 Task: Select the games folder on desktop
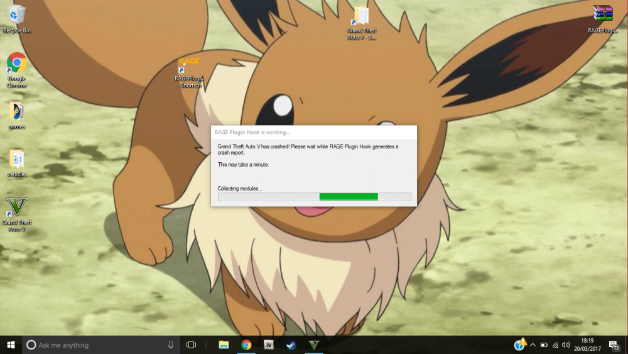[16, 116]
